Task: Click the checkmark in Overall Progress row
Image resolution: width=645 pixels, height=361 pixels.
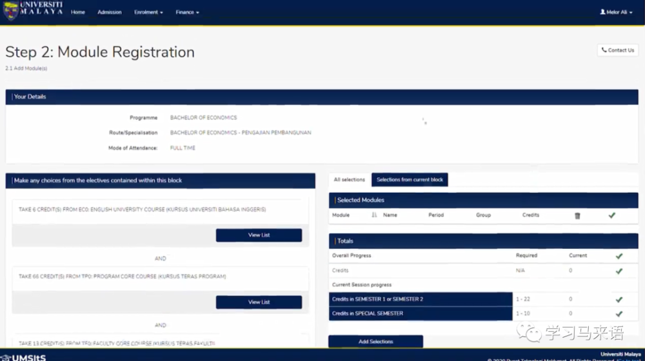Action: click(619, 256)
